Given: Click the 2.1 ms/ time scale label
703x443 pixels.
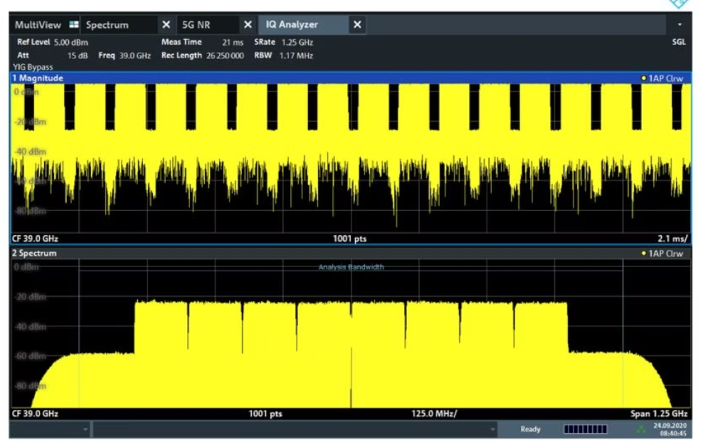Looking at the screenshot, I should [672, 239].
